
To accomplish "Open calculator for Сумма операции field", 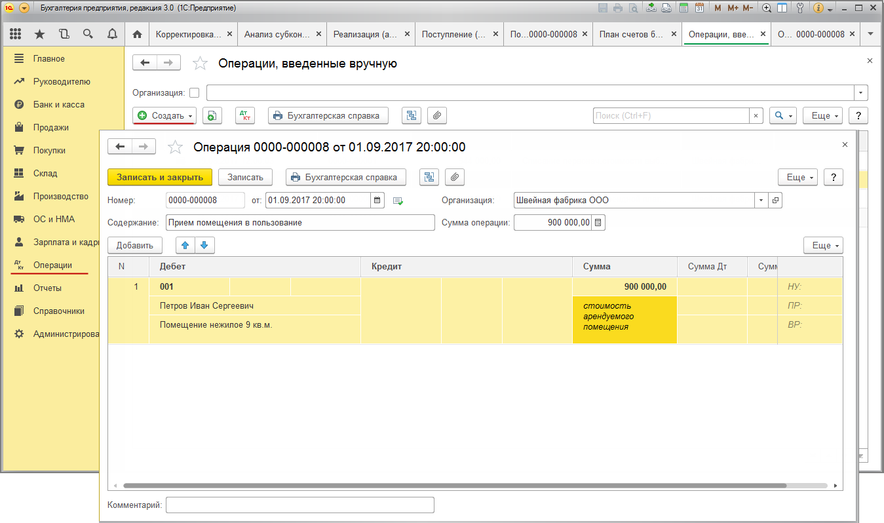I will [598, 223].
